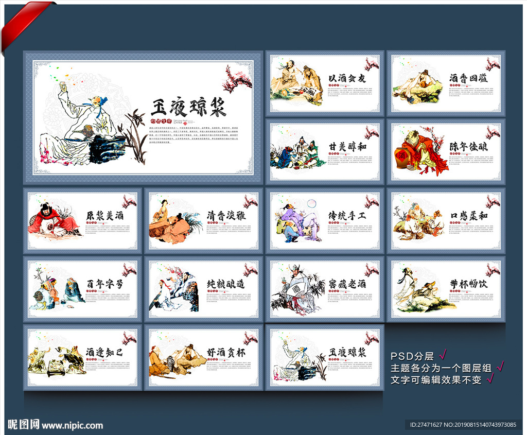Screen dimensions: 527x435
Task: Click the 纯粮酿造 poster card
Action: pyautogui.click(x=204, y=289)
